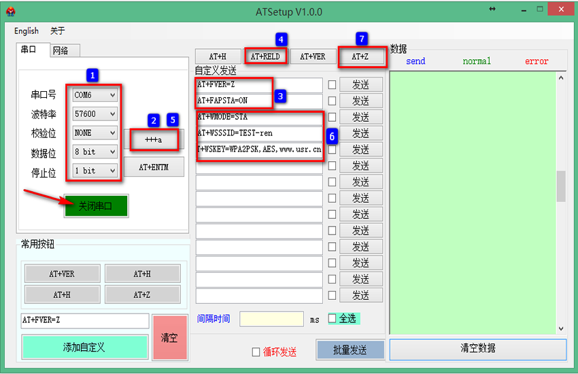Click the AT+ENTM button

154,167
